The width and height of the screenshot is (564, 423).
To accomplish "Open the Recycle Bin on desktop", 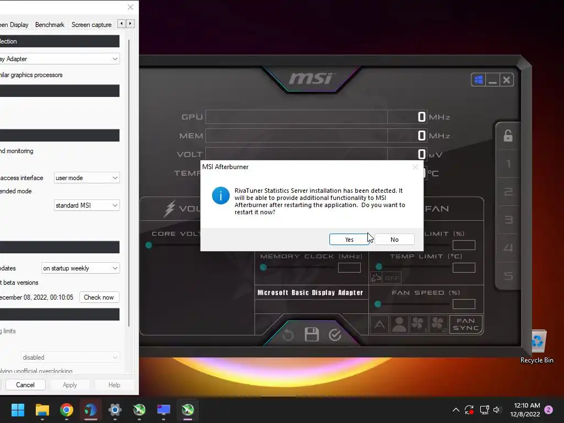I will tap(536, 347).
